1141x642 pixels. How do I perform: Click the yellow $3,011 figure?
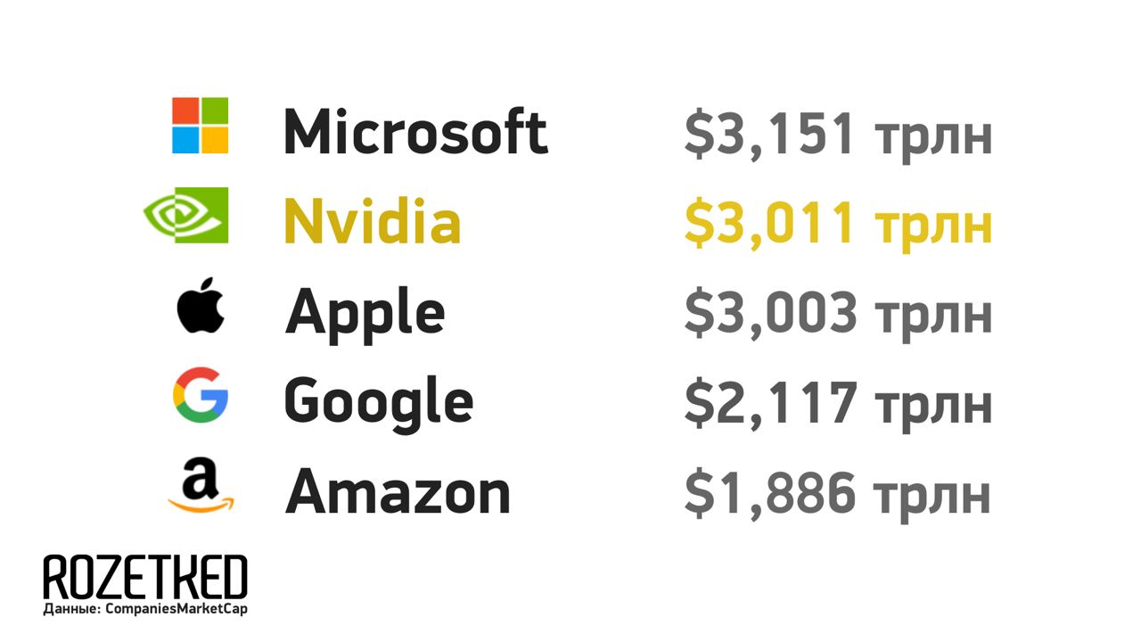[770, 223]
